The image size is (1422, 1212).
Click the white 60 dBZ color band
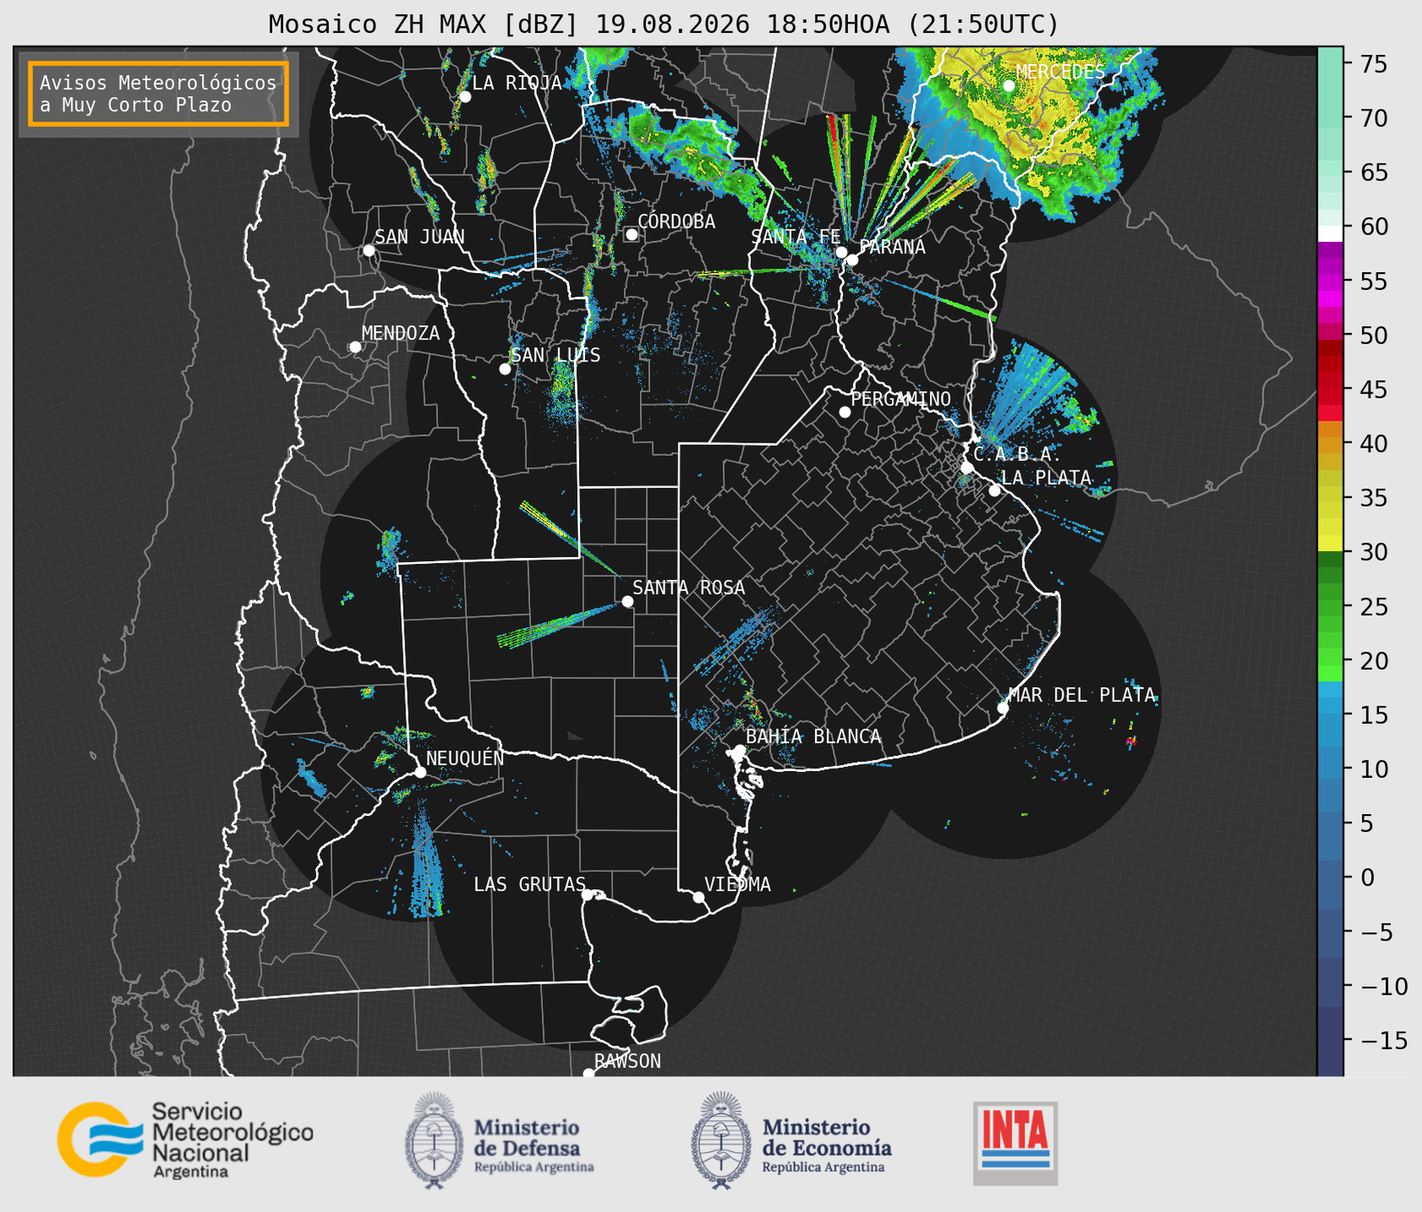point(1330,233)
